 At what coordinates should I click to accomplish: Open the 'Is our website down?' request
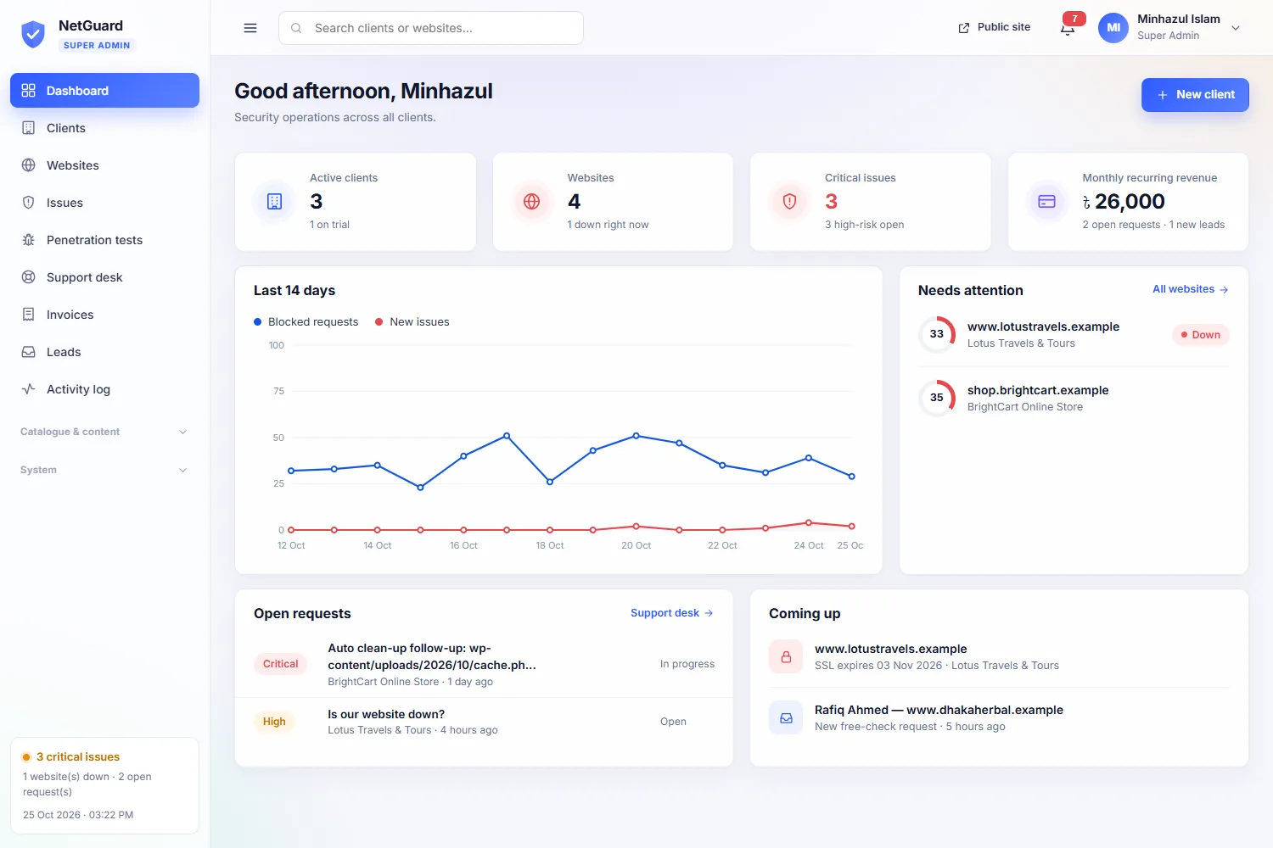(x=484, y=722)
